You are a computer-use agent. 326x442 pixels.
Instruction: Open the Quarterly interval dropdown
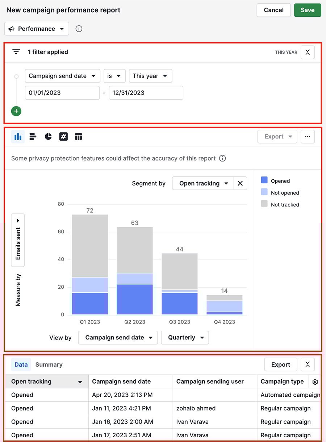[185, 337]
